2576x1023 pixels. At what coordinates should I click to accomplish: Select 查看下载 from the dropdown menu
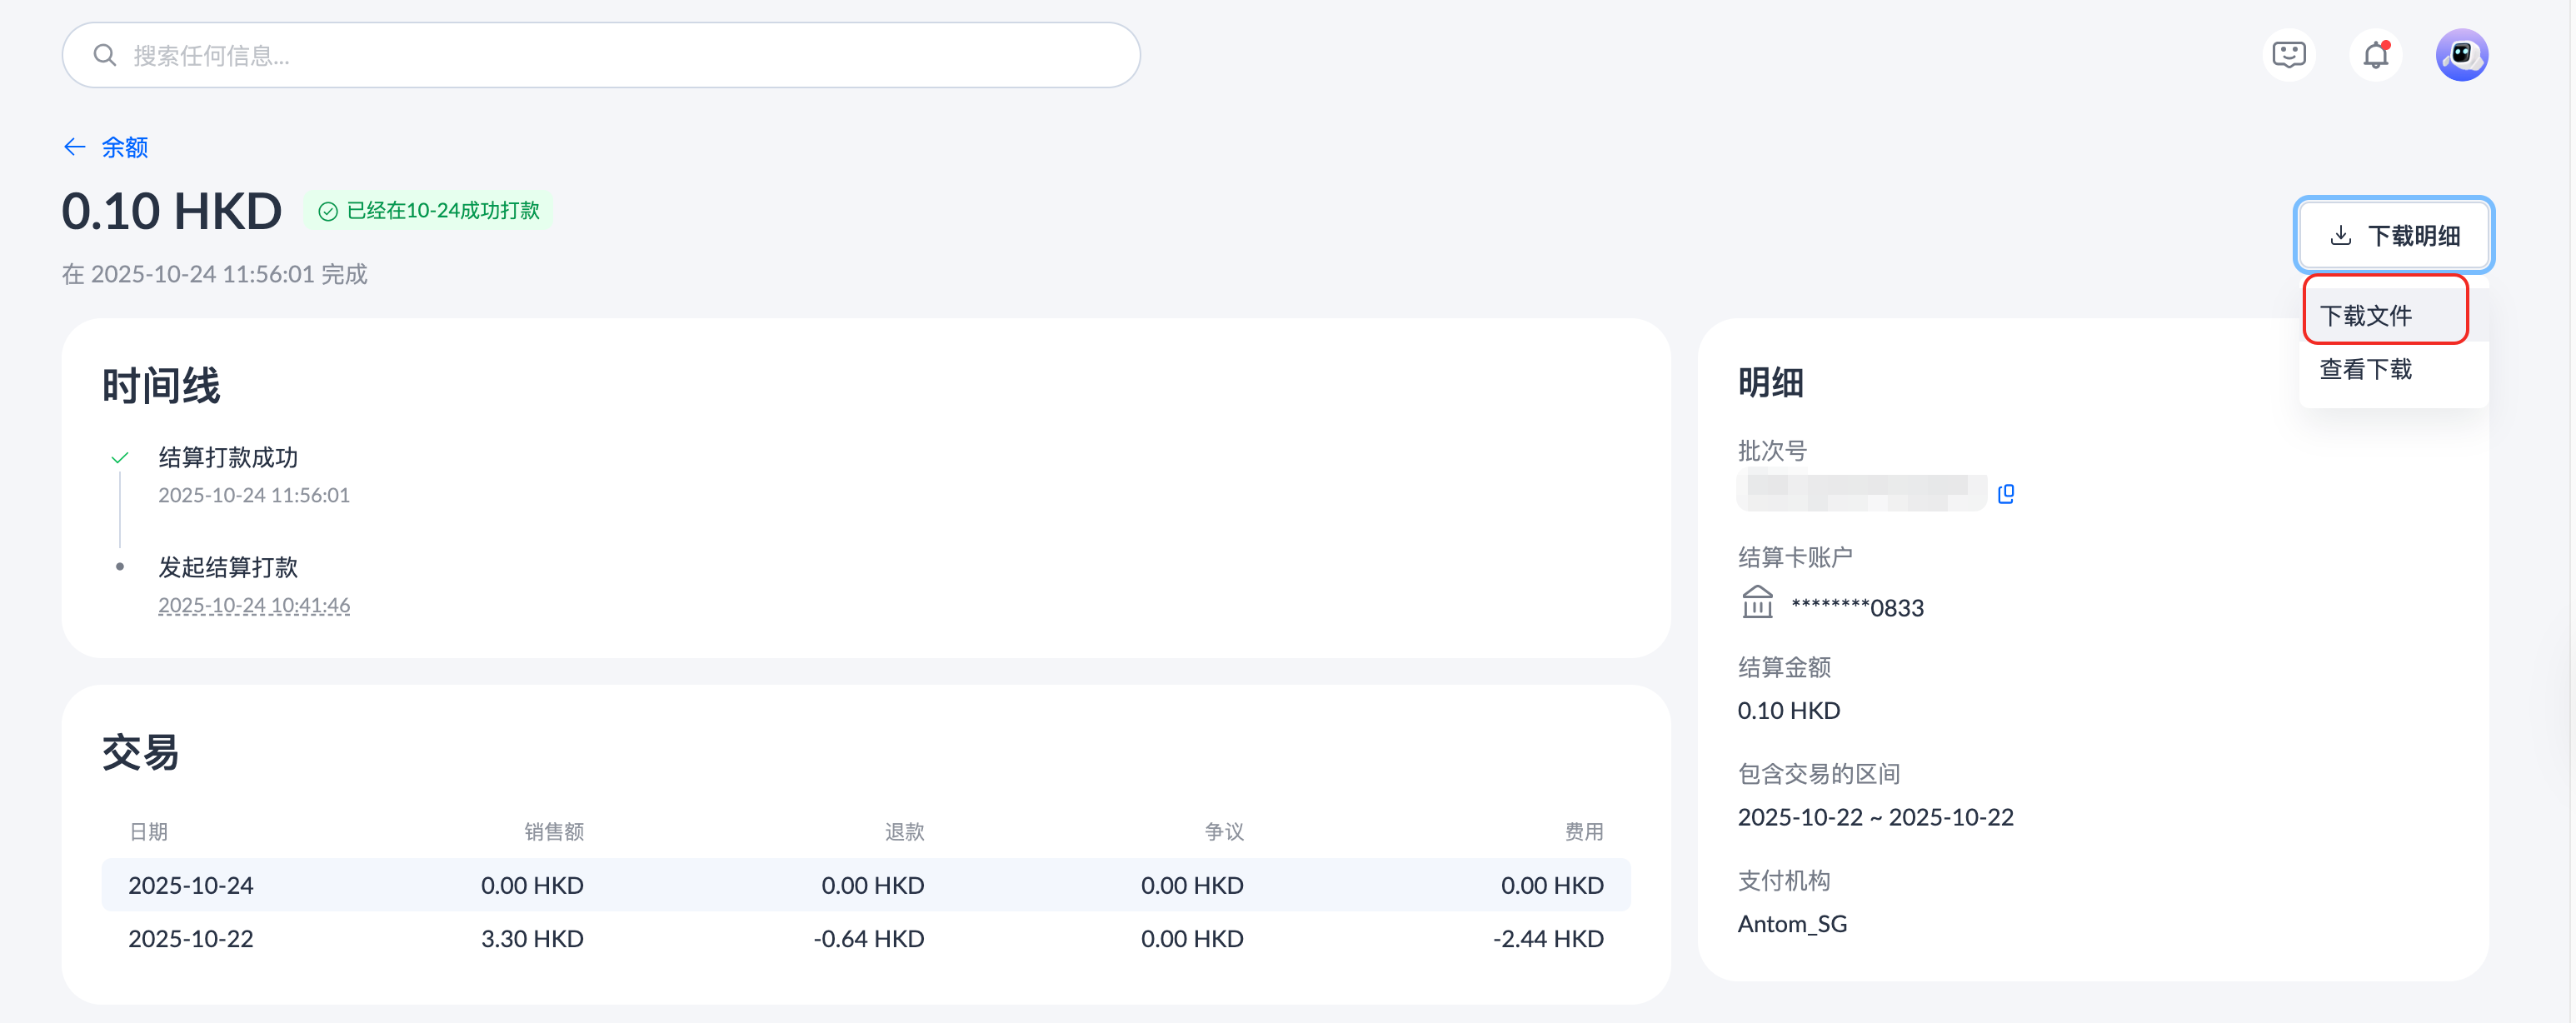tap(2365, 369)
